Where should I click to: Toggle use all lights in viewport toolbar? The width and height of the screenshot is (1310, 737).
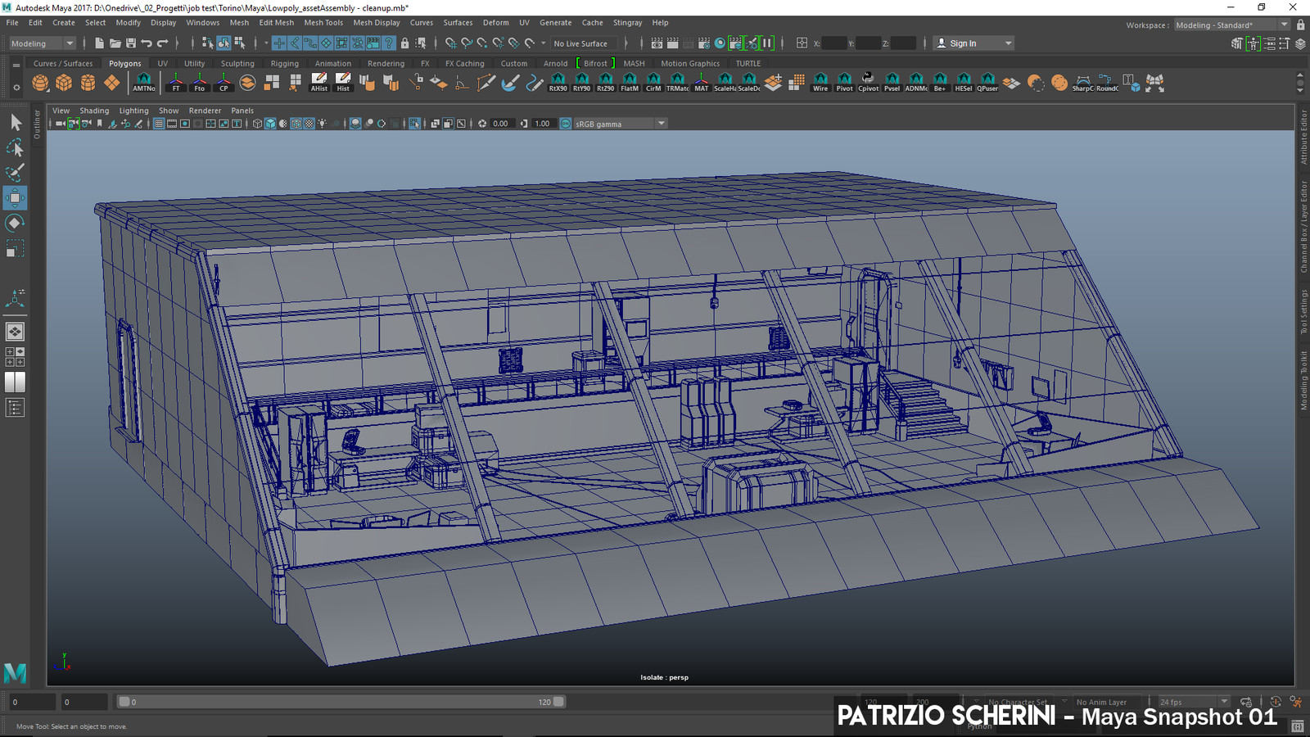323,124
